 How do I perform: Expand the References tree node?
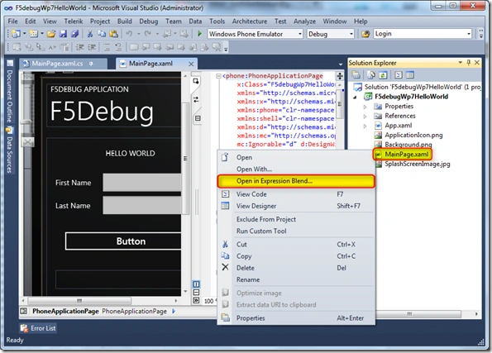pos(365,117)
